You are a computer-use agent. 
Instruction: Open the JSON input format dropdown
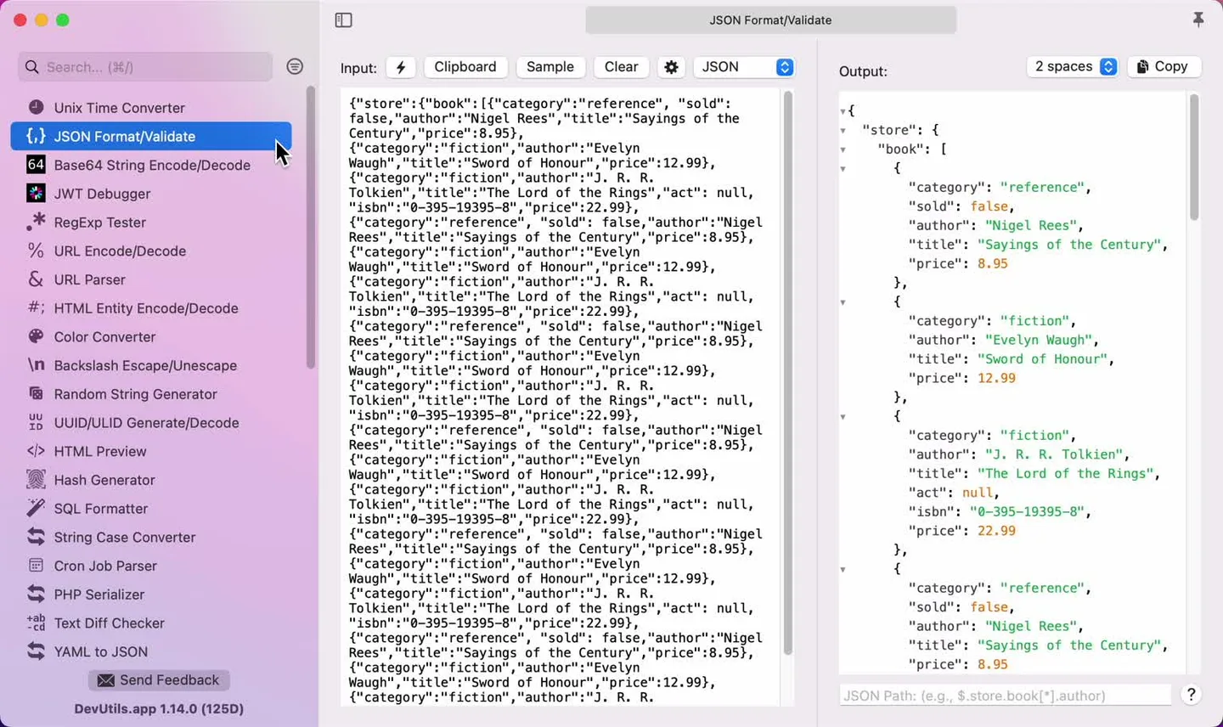tap(745, 67)
